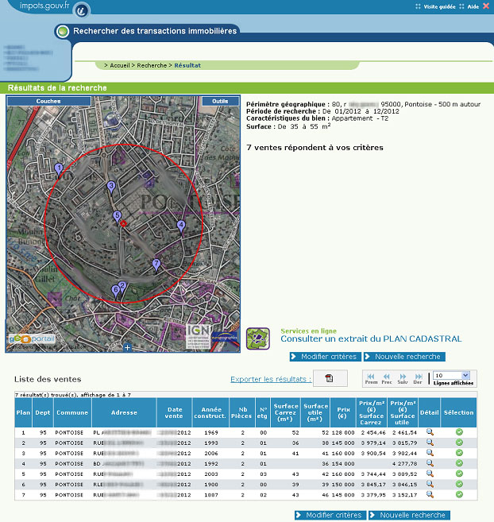
Task: Sort by the Année construct. column header
Action: coord(210,413)
